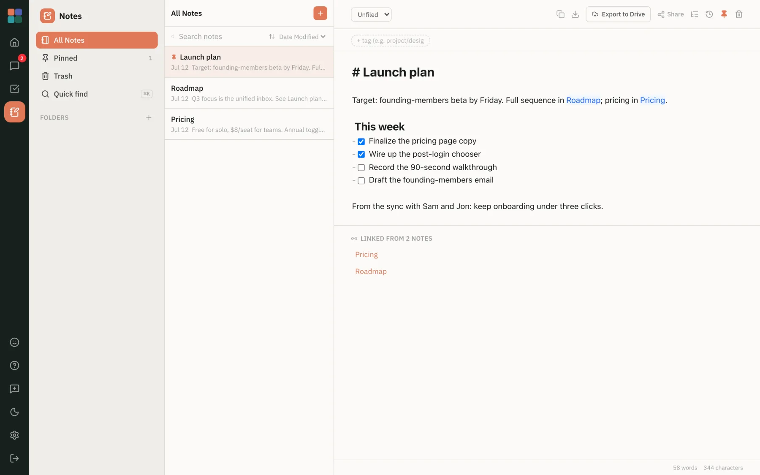
Task: Follow the Roadmap link in note body
Action: pos(583,100)
